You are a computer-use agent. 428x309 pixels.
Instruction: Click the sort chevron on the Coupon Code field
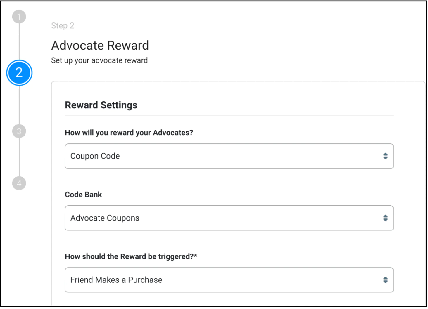[385, 157]
